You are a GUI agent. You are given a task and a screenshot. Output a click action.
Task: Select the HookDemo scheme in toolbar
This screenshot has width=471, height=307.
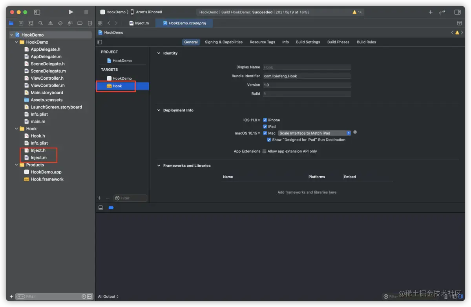click(113, 12)
